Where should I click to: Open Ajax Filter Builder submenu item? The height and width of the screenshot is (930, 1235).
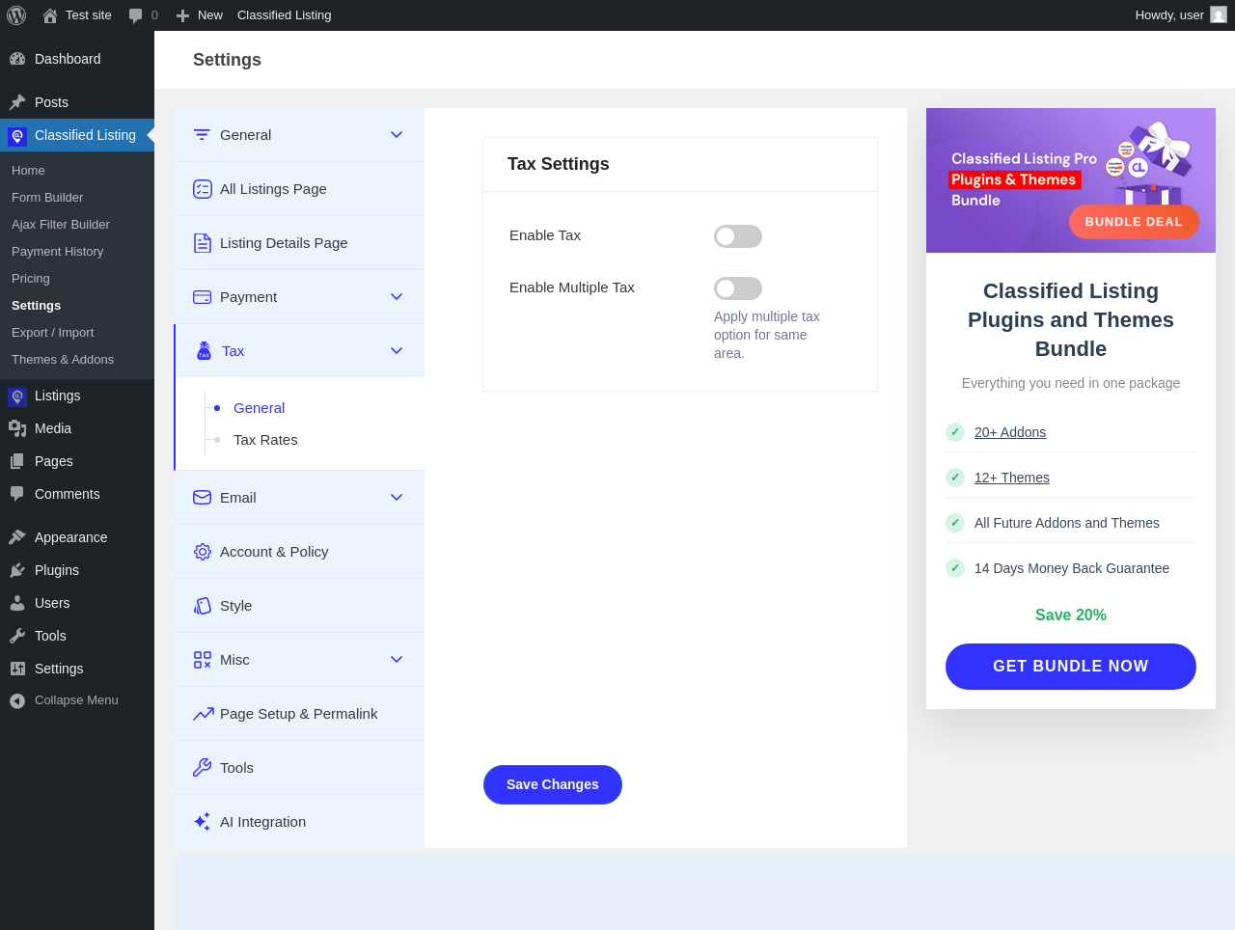(x=61, y=225)
